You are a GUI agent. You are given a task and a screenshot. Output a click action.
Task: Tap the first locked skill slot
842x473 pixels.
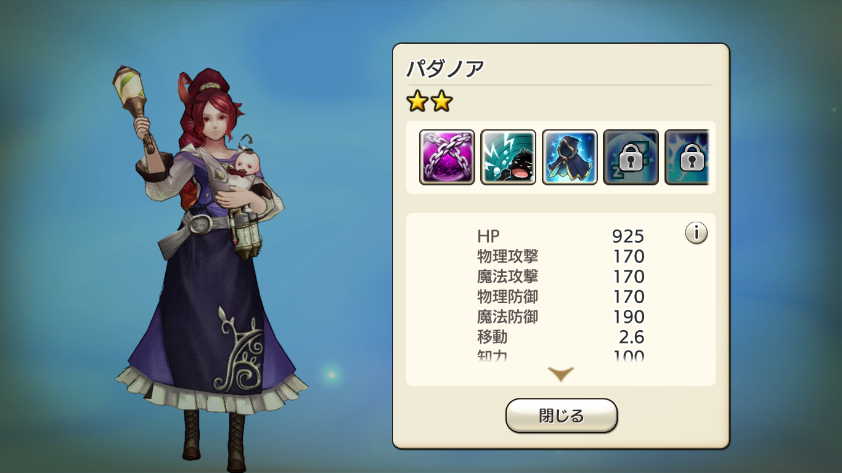631,157
